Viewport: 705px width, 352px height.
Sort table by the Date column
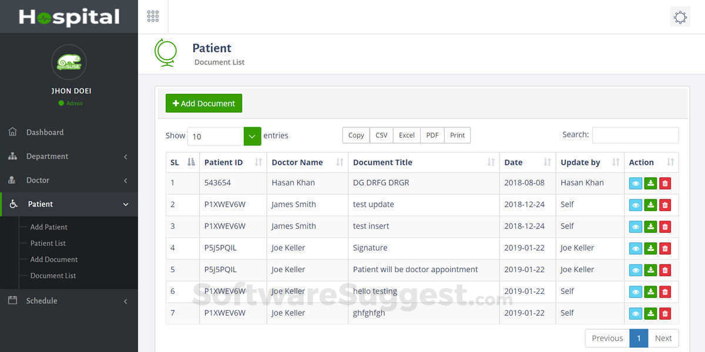(x=527, y=163)
